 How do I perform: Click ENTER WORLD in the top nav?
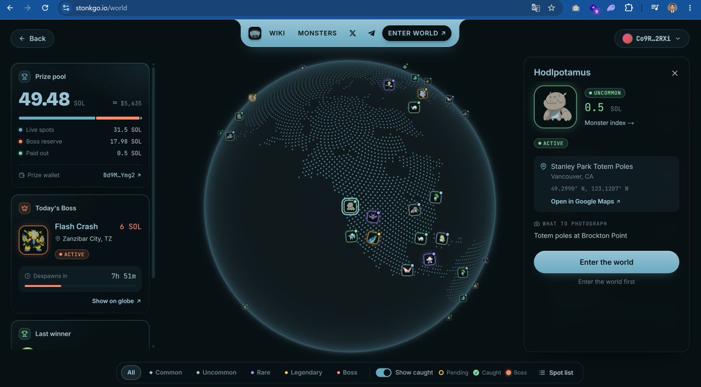(x=417, y=33)
